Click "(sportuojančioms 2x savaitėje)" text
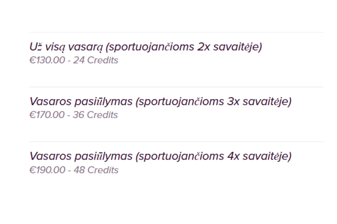337x224 pixels. pyautogui.click(x=184, y=47)
